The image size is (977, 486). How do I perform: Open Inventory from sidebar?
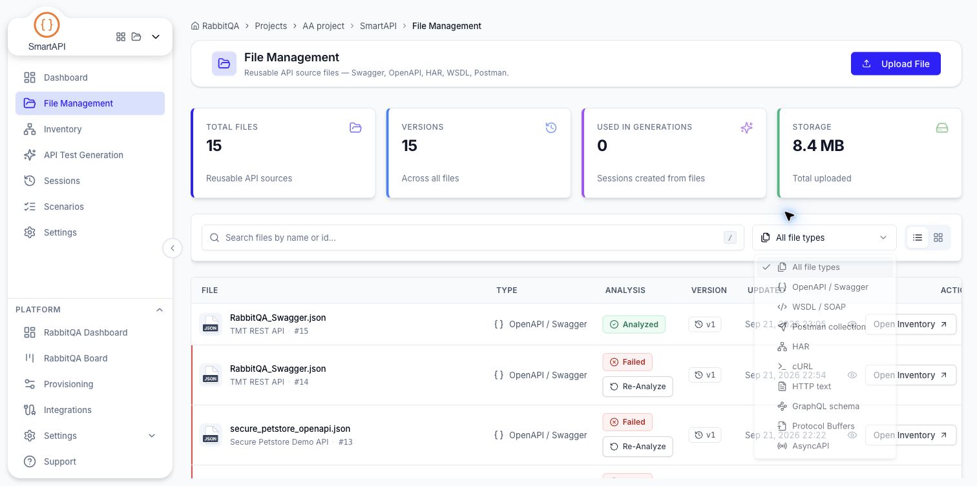click(90, 129)
